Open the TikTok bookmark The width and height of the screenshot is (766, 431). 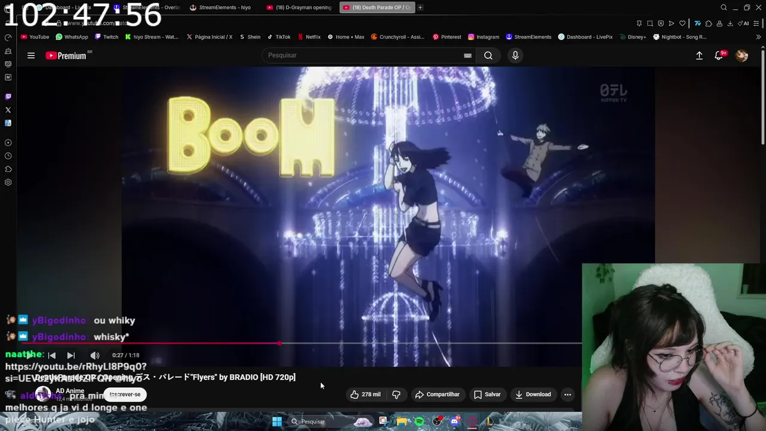pos(278,37)
